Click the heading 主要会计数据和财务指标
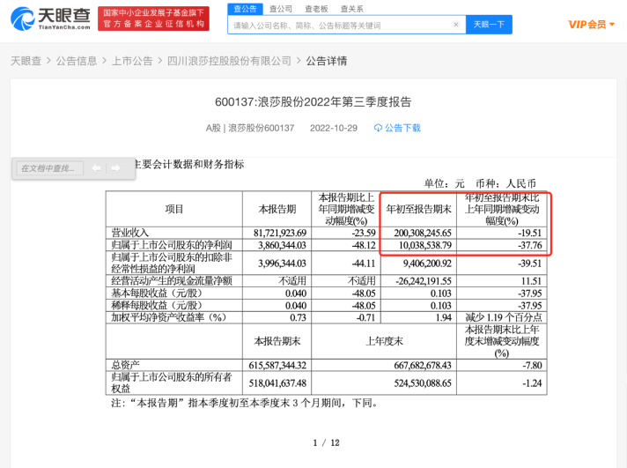This screenshot has height=468, width=627. [188, 164]
